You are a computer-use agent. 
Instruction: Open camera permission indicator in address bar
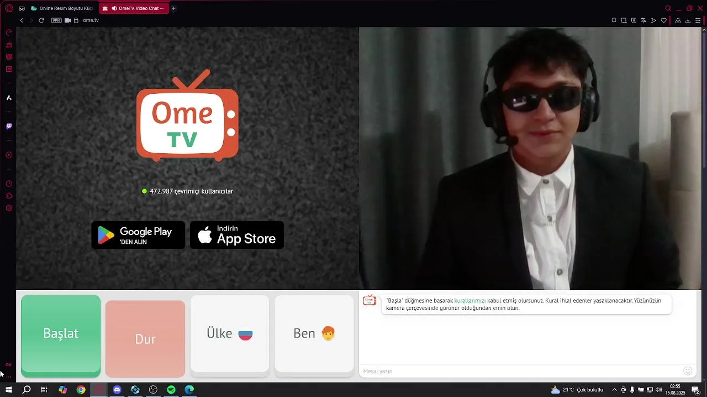tap(67, 20)
